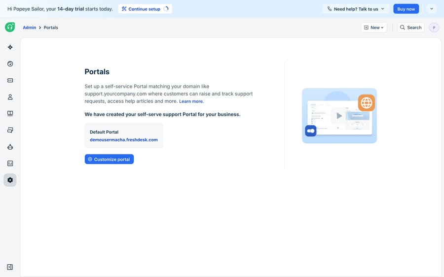Go to Admin breadcrumb link
The height and width of the screenshot is (277, 444).
[30, 28]
